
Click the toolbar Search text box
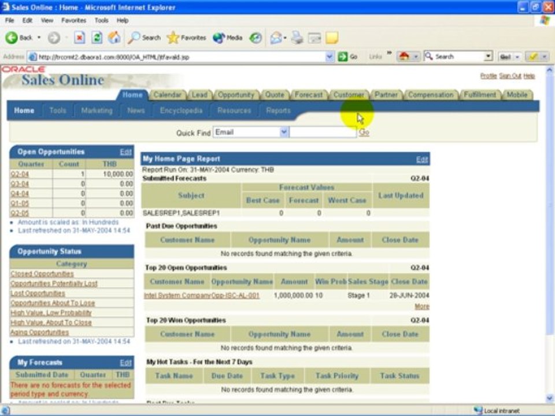[x=454, y=56]
